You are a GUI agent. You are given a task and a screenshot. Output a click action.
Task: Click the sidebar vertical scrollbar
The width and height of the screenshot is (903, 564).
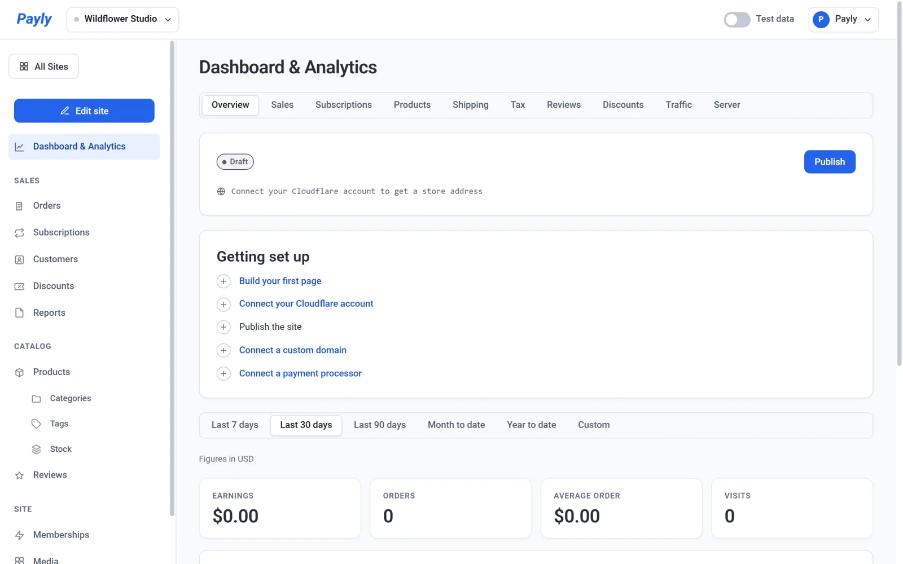tap(172, 278)
